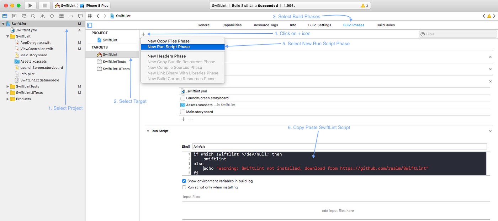This screenshot has width=498, height=221.
Task: Open the Project navigator folder icon
Action: coord(5,16)
